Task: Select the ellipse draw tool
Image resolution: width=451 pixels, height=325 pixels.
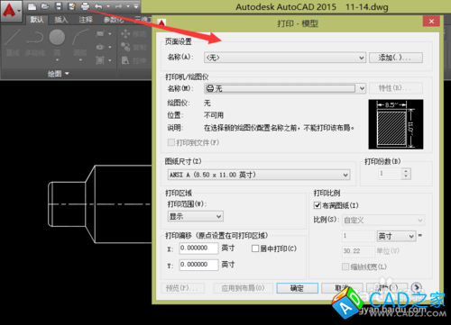Action: click(x=100, y=47)
